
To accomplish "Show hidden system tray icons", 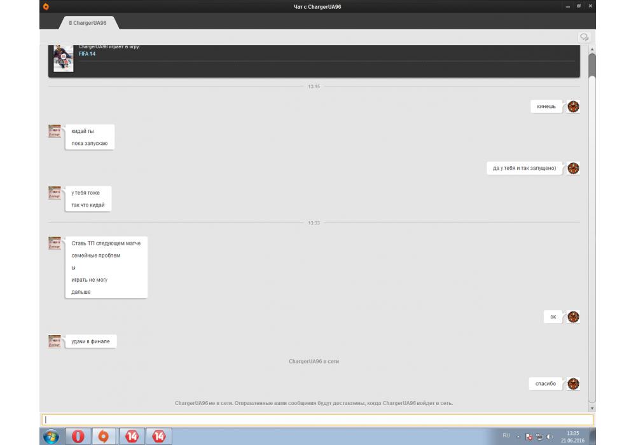I will coord(518,437).
